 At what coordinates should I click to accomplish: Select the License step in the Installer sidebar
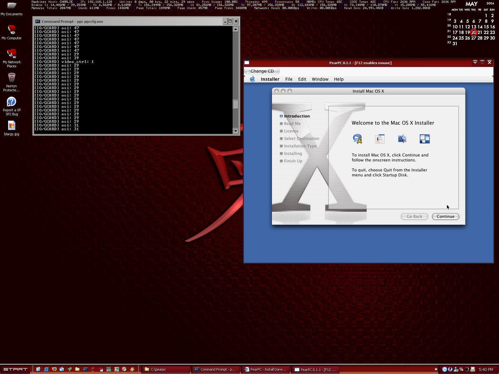pos(289,131)
